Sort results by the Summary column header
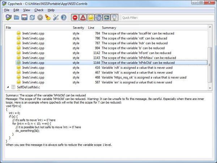217x163 pixels. tap(154, 28)
